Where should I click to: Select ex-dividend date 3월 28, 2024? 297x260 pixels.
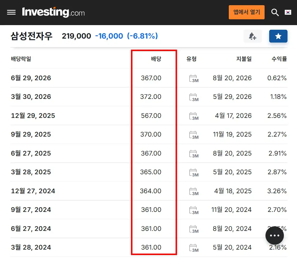31,247
